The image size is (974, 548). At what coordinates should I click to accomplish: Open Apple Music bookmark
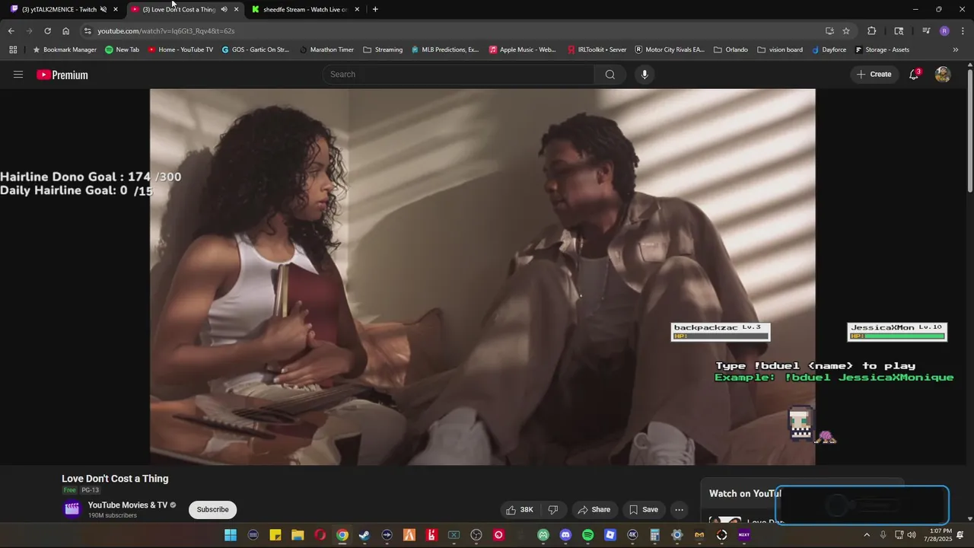(523, 49)
